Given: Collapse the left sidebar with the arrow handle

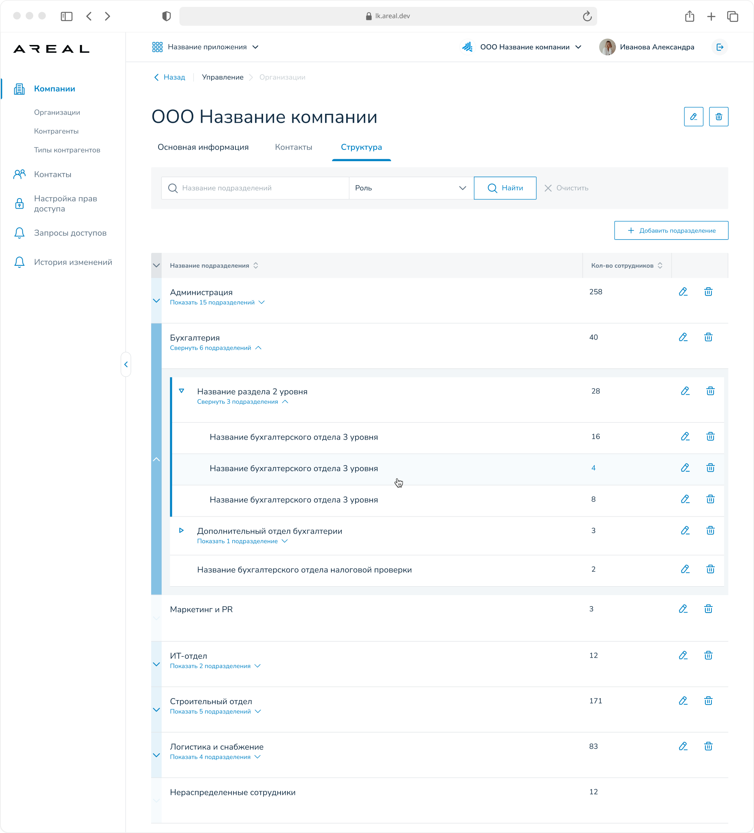Looking at the screenshot, I should pyautogui.click(x=126, y=365).
